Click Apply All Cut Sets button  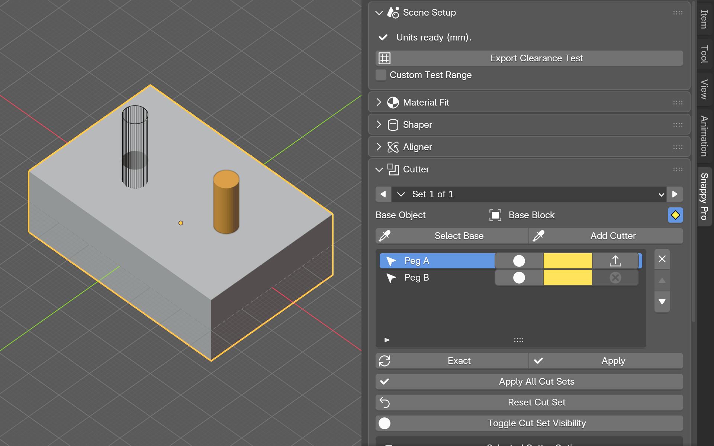click(529, 382)
